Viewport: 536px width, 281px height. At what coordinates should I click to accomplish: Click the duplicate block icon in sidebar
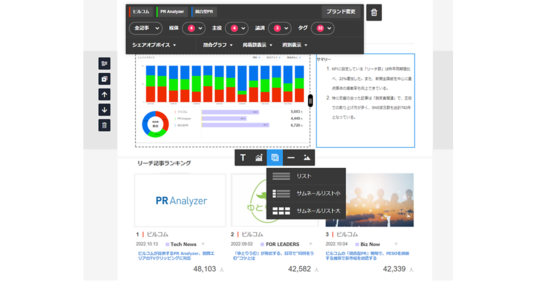tap(104, 79)
